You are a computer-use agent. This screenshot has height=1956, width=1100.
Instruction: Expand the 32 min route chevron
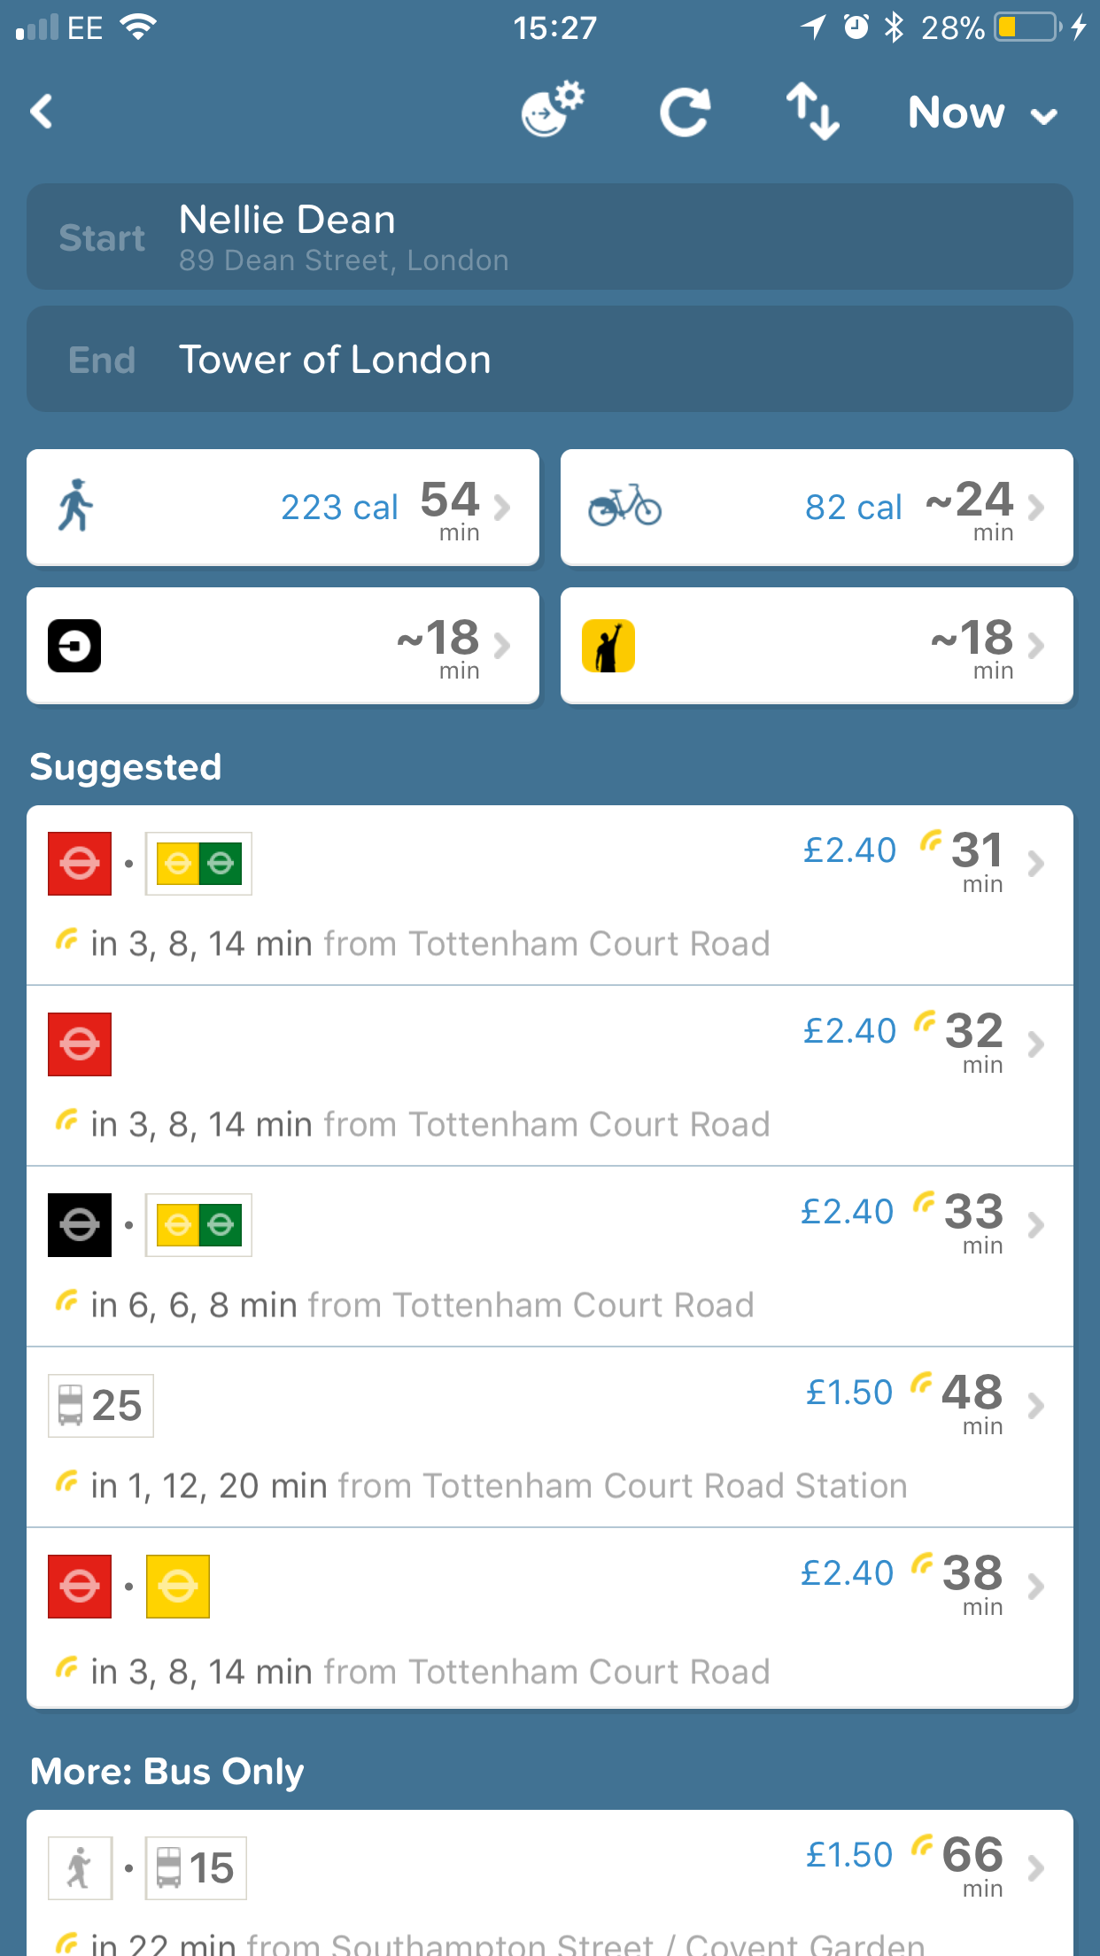point(1035,1045)
